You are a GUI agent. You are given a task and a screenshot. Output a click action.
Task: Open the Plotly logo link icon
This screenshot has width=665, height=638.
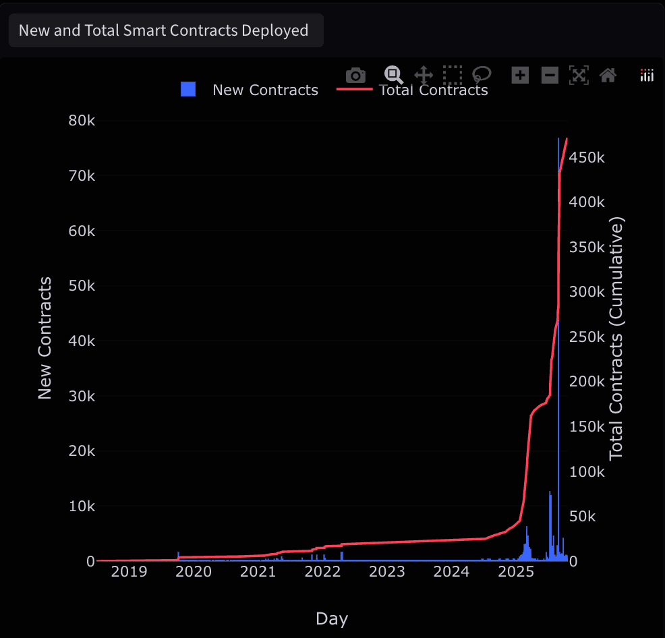647,76
